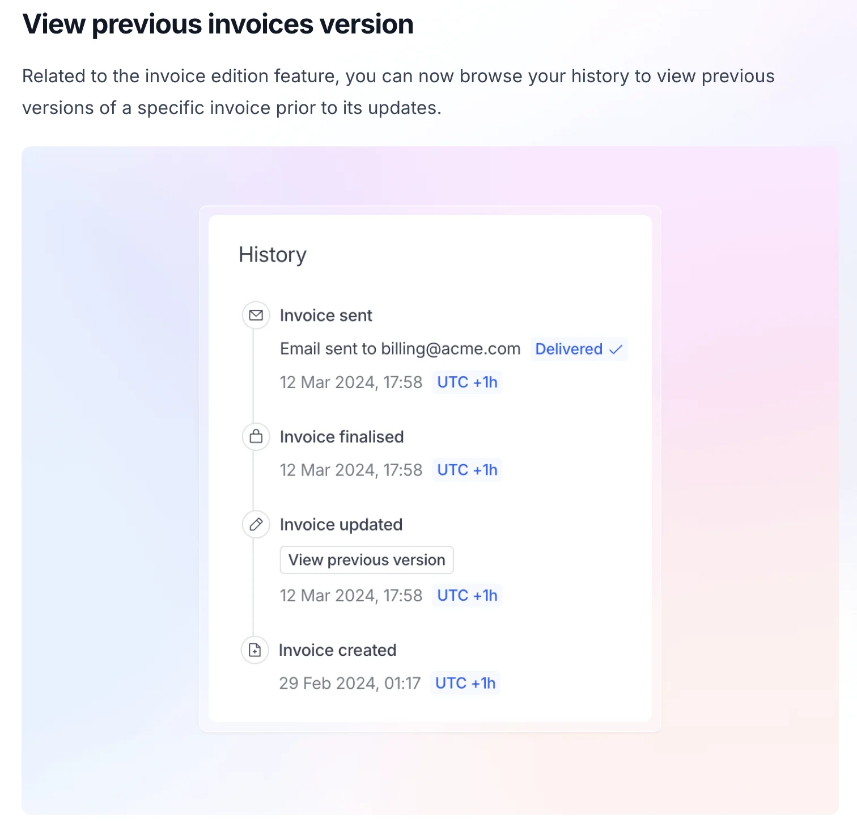This screenshot has height=826, width=857.
Task: Click the View previous invoices version heading
Action: pos(218,24)
